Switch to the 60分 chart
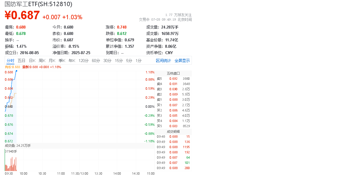Viewport: 341px width, 179px height. 96,61
